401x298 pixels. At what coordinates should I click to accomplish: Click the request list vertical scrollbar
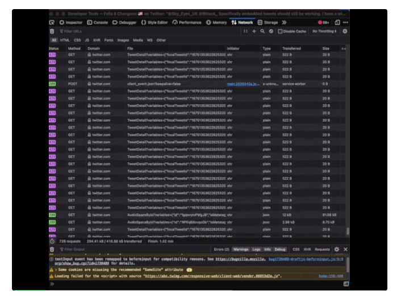[x=348, y=232]
